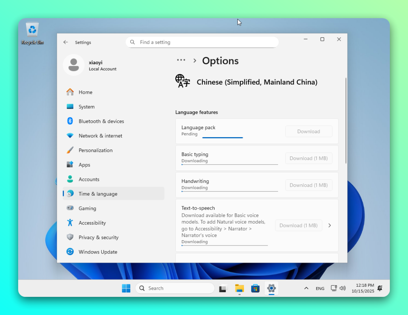Open the Bluetooth & devices section
Image resolution: width=408 pixels, height=315 pixels.
tap(101, 121)
